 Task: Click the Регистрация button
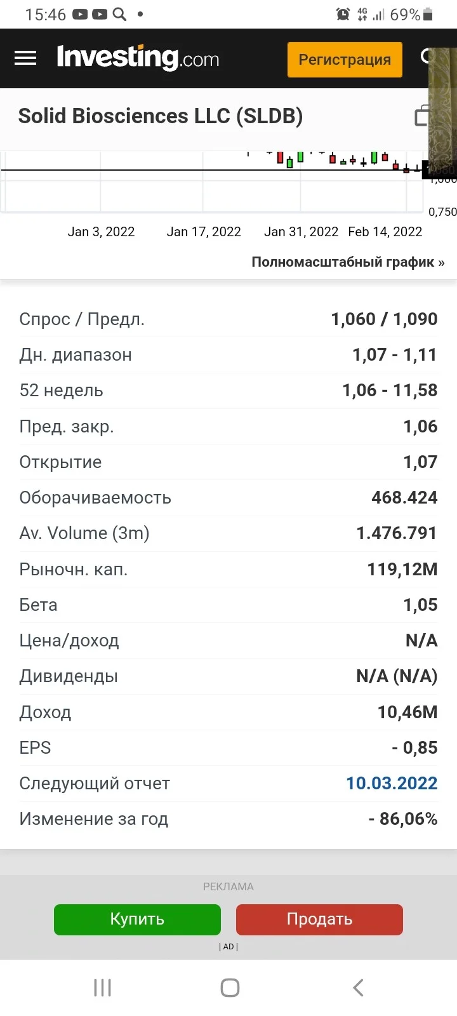345,60
